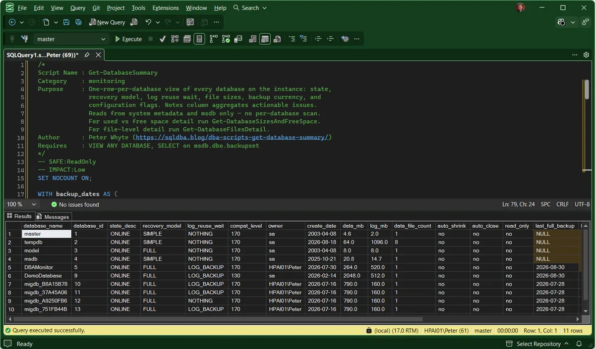Decrease line indent
Screen dimensions: 595x349
coord(318,39)
